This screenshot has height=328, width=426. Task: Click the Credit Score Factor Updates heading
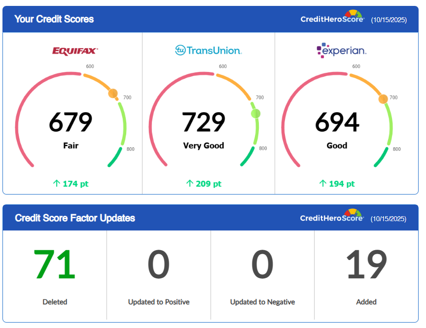tap(75, 218)
